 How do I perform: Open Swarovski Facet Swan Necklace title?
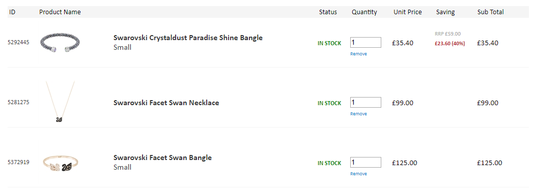(x=166, y=103)
